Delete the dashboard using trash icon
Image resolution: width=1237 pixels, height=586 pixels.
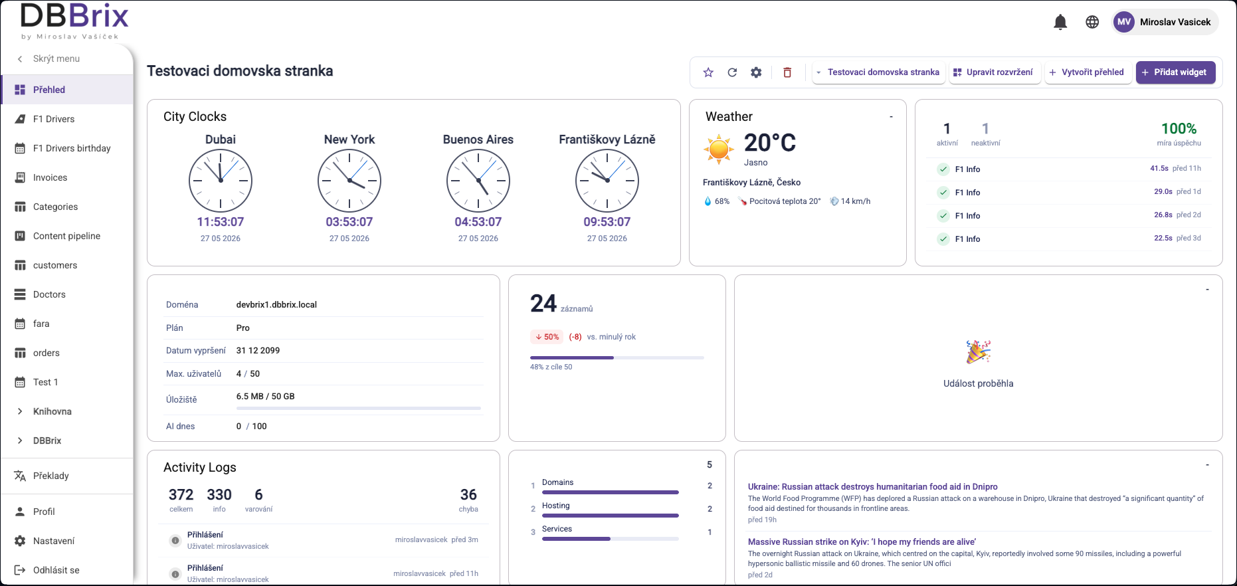[787, 72]
